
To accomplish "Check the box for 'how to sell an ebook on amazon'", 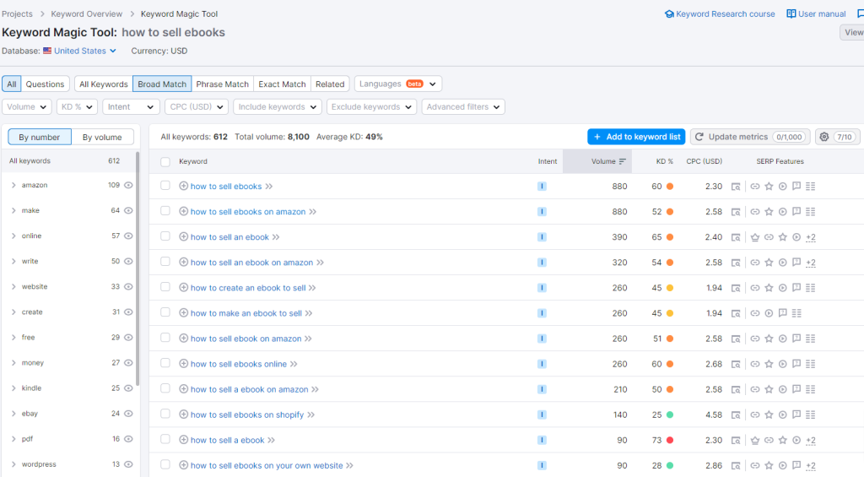I will point(165,262).
